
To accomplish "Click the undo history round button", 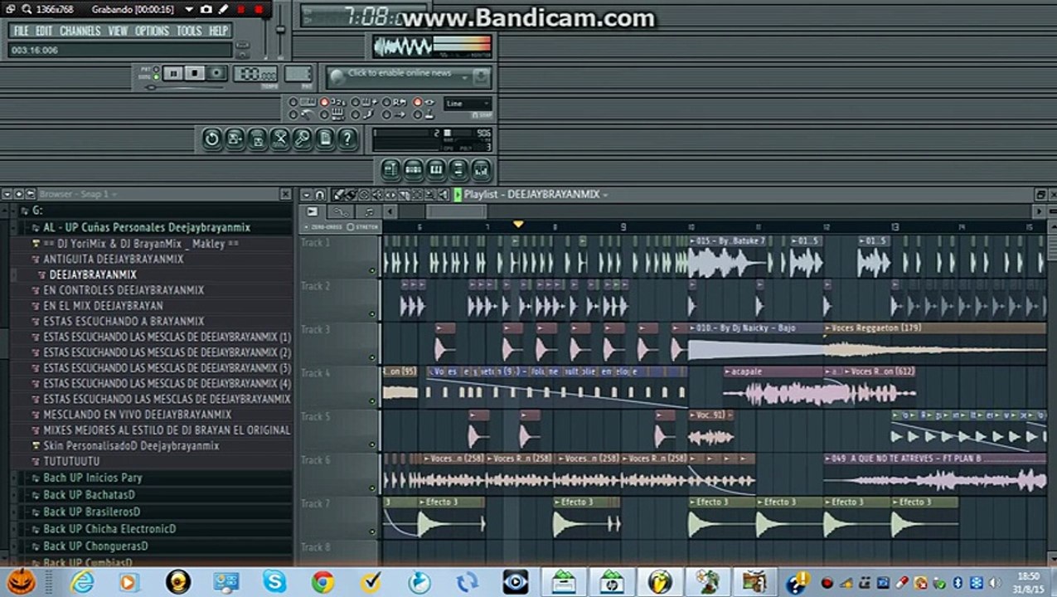I will [x=212, y=138].
